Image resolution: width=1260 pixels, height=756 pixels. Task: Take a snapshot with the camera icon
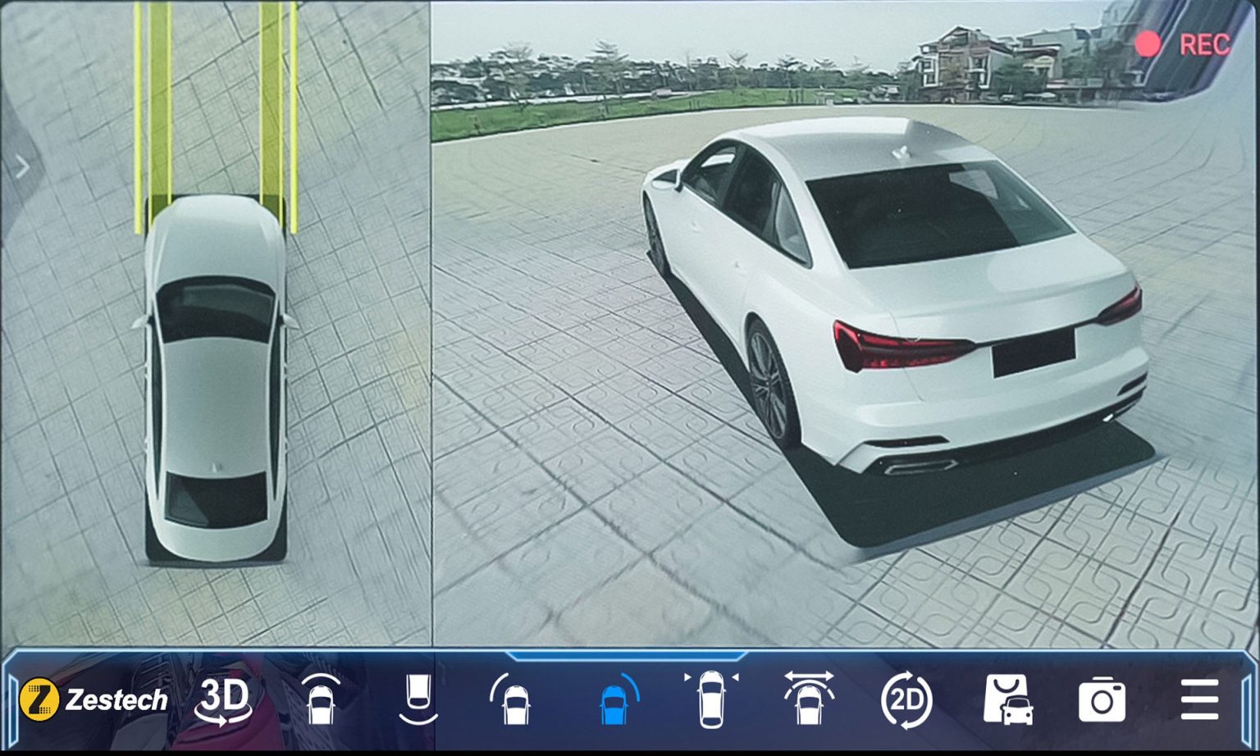pyautogui.click(x=1102, y=700)
